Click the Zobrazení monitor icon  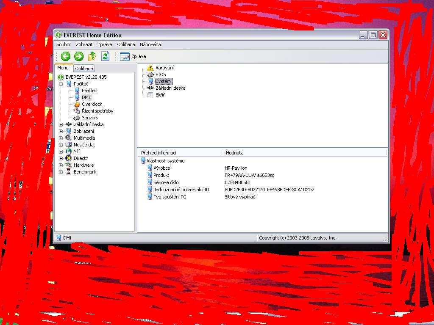point(69,131)
